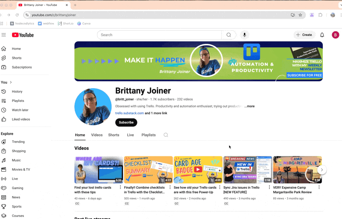Open Nodecodlytics bookmark

pyautogui.click(x=22, y=23)
